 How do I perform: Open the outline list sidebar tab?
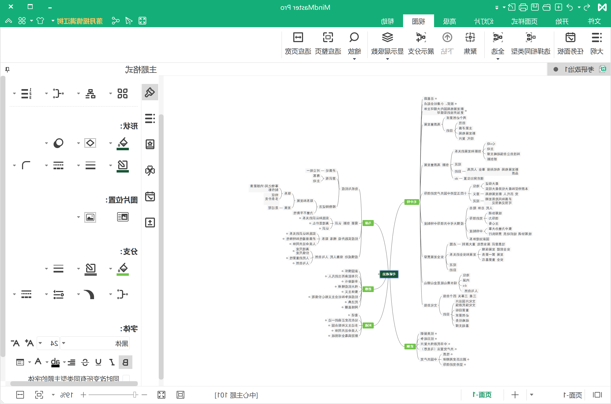pyautogui.click(x=150, y=118)
